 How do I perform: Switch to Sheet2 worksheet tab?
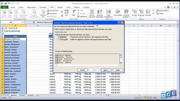pos(22,95)
